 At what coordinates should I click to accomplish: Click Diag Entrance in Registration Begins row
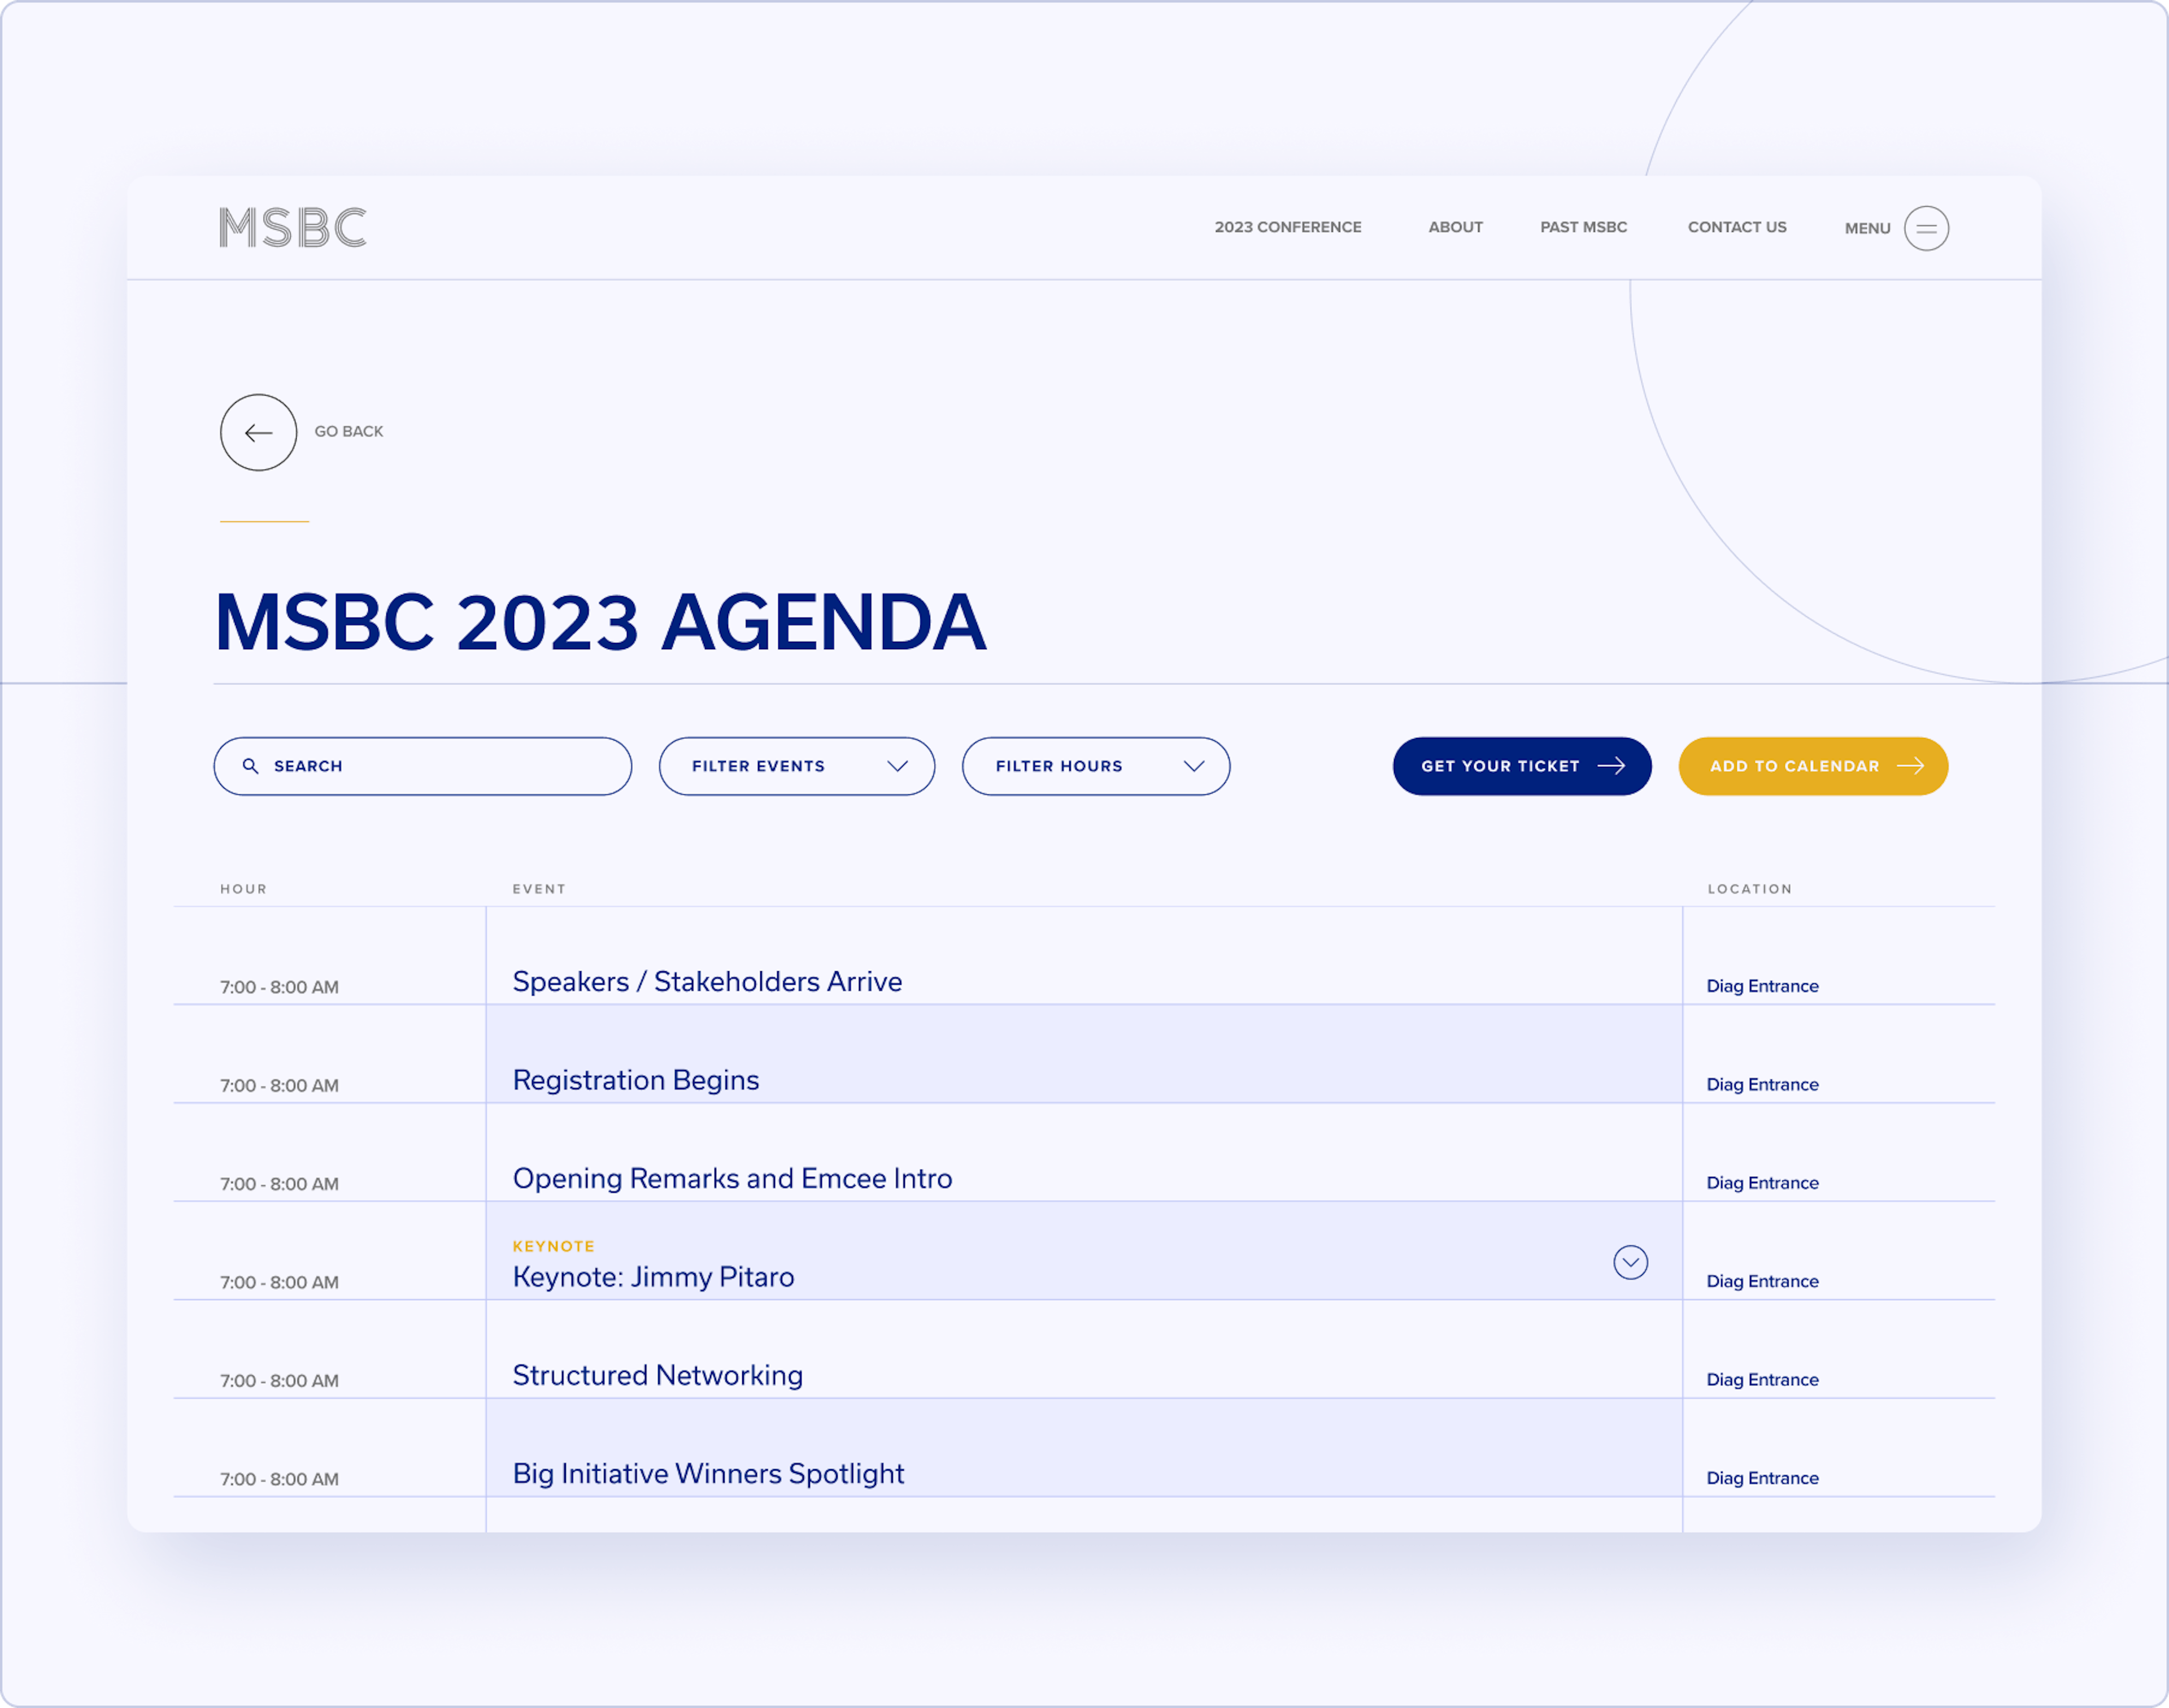coord(1762,1085)
